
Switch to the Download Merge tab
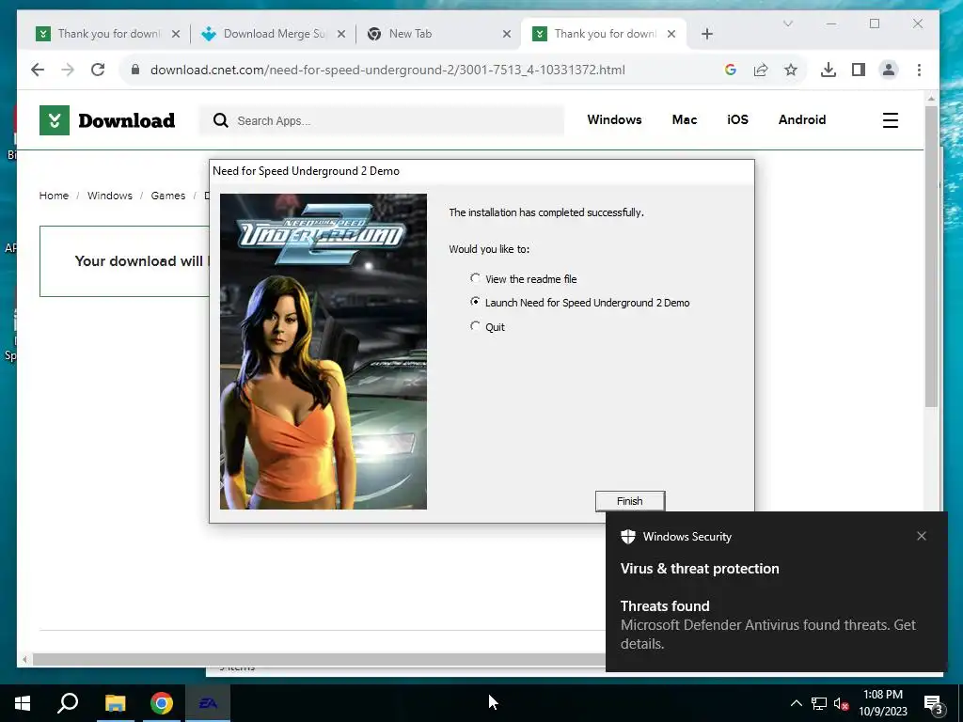coord(274,34)
